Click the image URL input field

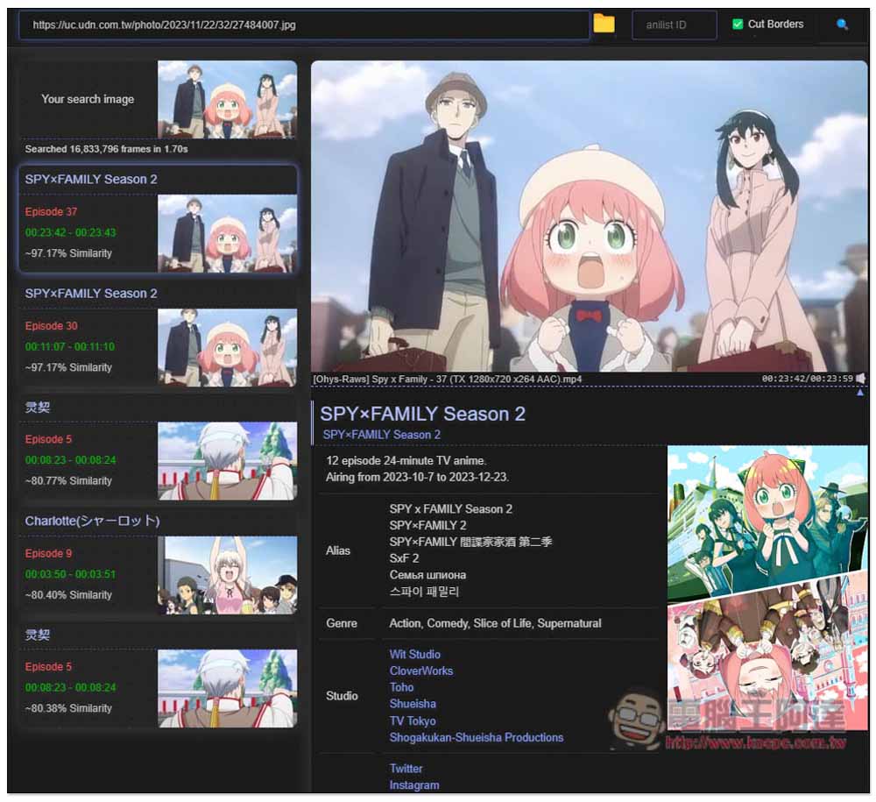(304, 25)
